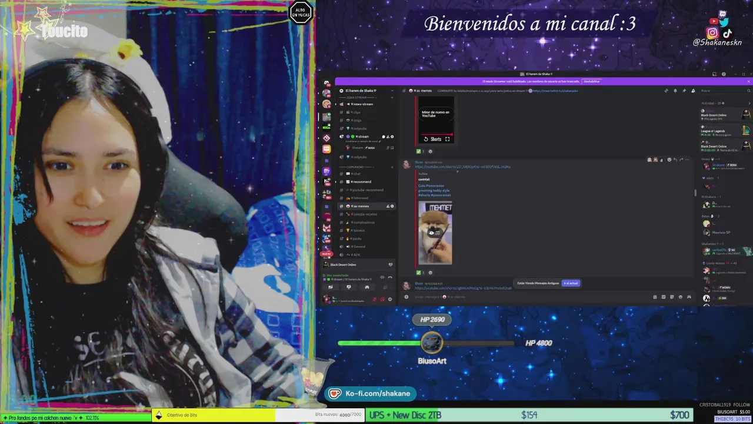753x424 pixels.
Task: Toggle member list visibility icon
Action: click(693, 91)
